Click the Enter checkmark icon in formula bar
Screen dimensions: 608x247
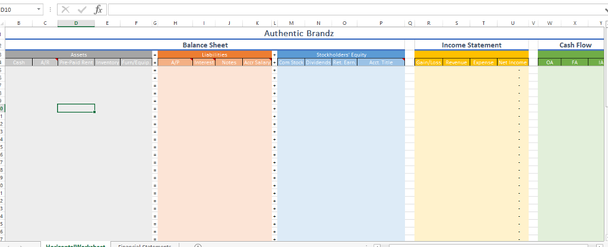(82, 9)
